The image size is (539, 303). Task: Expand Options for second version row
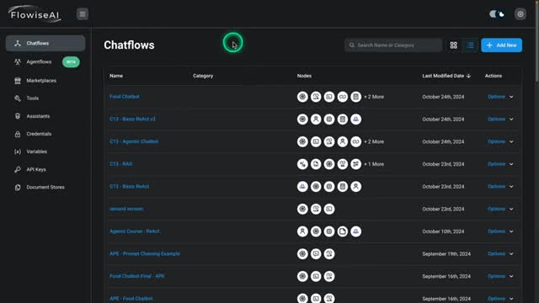[500, 209]
